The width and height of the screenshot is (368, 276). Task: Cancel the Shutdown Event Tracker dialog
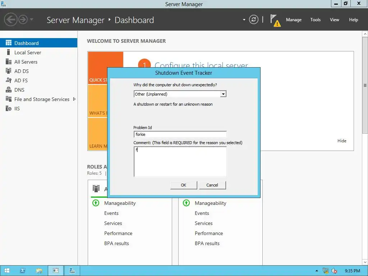point(212,185)
